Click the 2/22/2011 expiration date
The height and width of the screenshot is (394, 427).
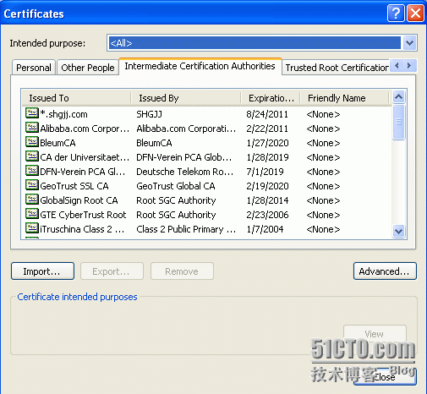(x=267, y=129)
